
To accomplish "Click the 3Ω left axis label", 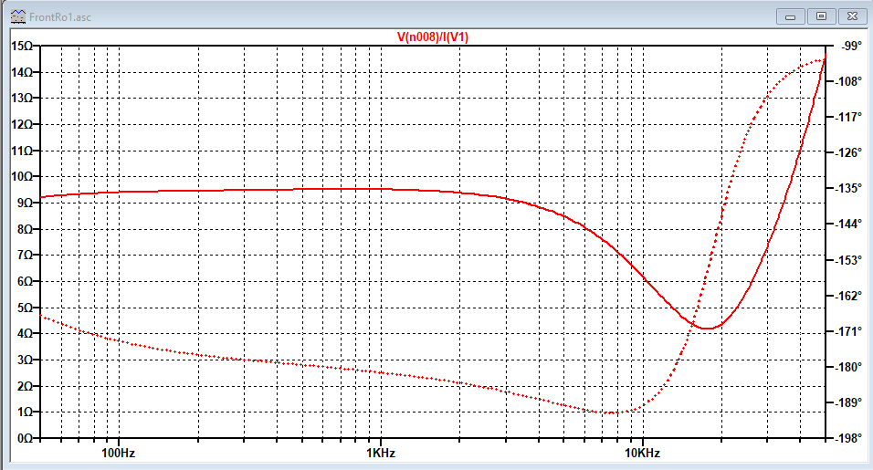I will 25,360.
